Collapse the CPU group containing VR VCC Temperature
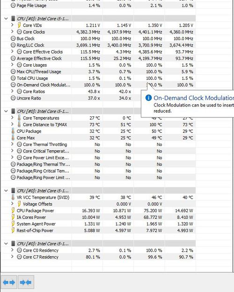234x292 pixels. click(6, 191)
